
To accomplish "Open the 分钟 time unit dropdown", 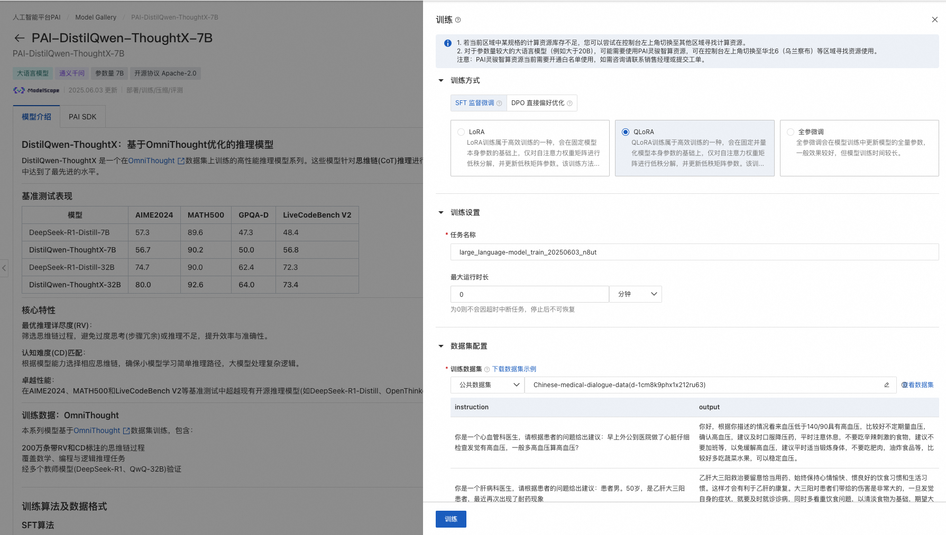I will click(636, 294).
